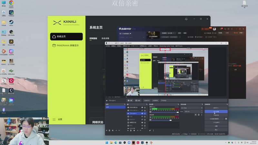Image resolution: width=258 pixels, height=145 pixels.
Task: Open advanced audio properties from the OBS mixer toolbar
Action: point(150,130)
